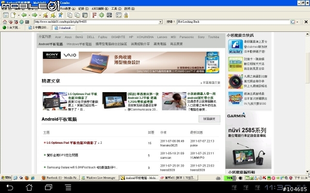Switch to the second tab 2.中鋼
This screenshot has height=193, width=310.
coord(39,28)
